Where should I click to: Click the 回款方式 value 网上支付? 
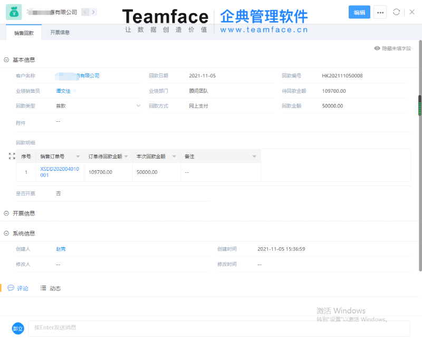pos(199,106)
